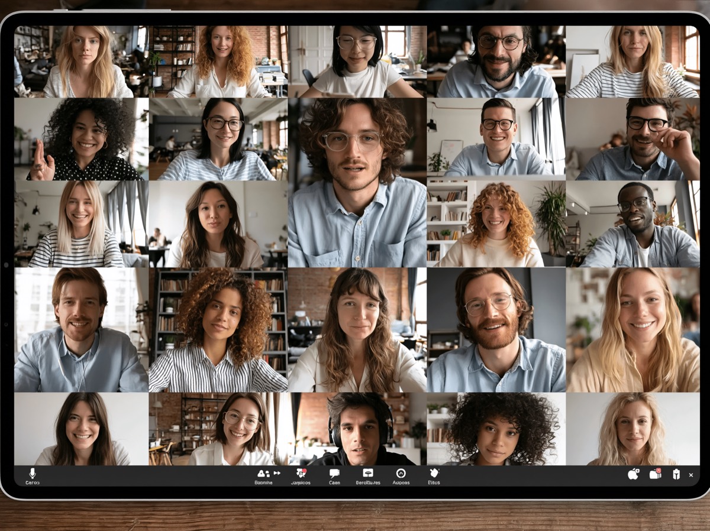Screen dimensions: 710x531
Task: Expand the Aupoas circled chevron
Action: [401, 473]
